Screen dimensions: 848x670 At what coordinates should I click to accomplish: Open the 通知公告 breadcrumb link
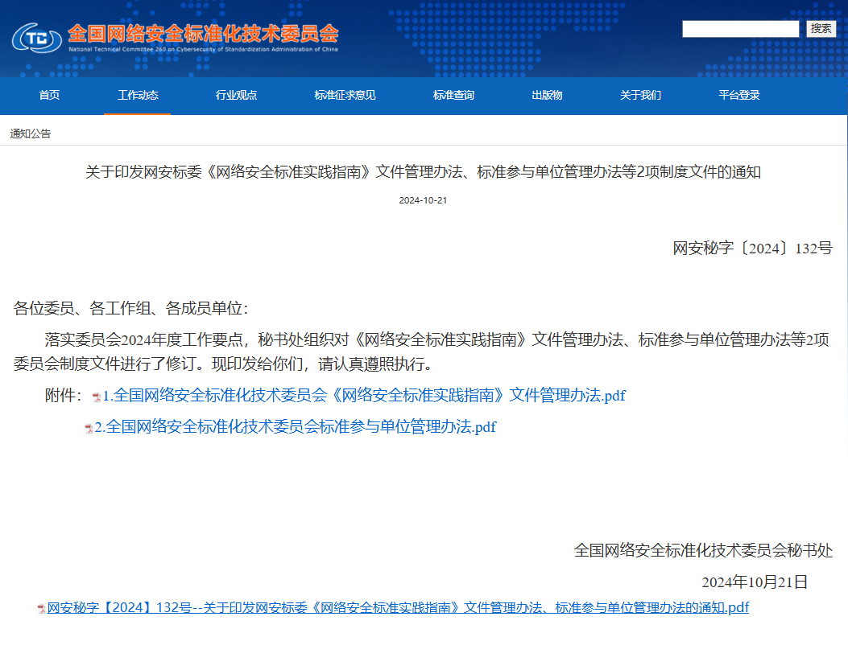pyautogui.click(x=30, y=131)
